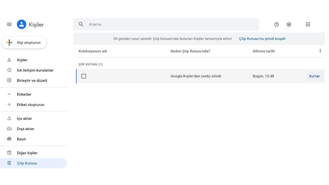Click Kişi oluşturun button
This screenshot has width=329, height=185.
pos(24,42)
